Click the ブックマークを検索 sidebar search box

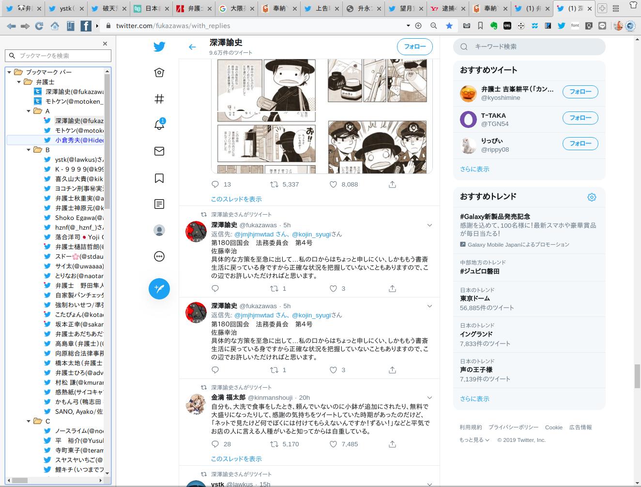[x=58, y=56]
